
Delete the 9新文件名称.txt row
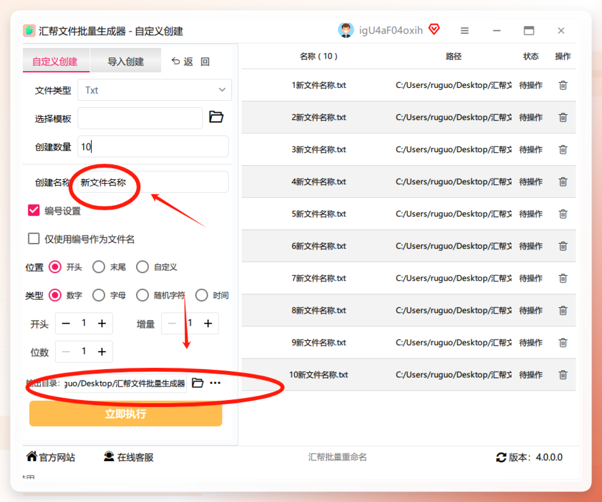tap(563, 342)
